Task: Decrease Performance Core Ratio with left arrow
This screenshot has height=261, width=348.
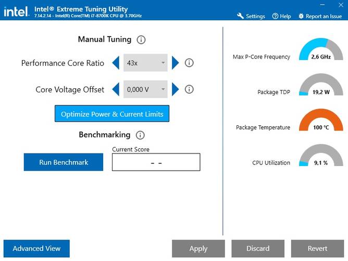Action: point(116,63)
